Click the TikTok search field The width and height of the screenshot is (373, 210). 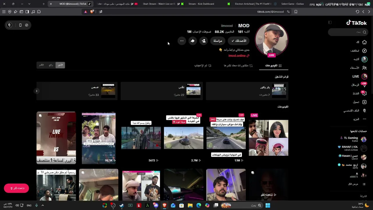(x=348, y=32)
